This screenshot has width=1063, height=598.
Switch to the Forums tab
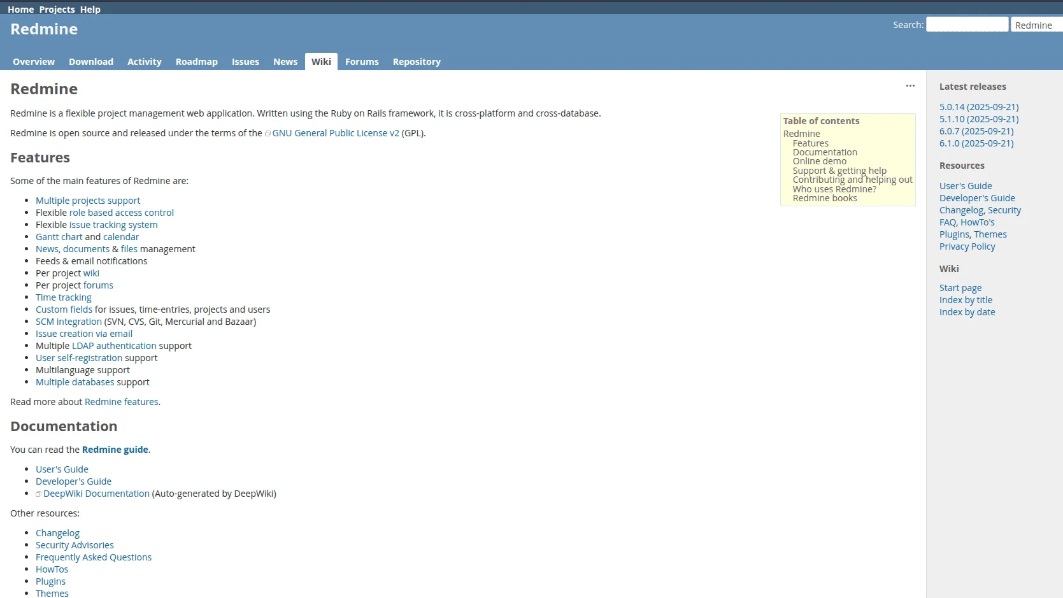point(362,61)
